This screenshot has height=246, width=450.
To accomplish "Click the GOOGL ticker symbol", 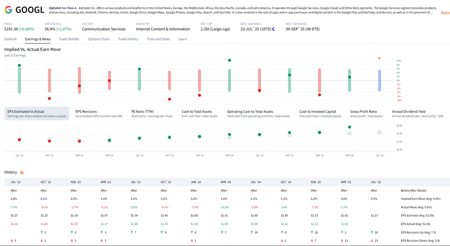I will tap(30, 9).
